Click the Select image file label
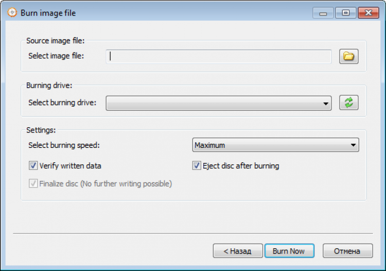This screenshot has width=386, height=271. coord(56,56)
